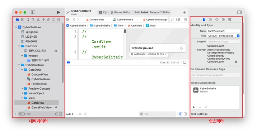Open the Issue navigator warning icon
Image resolution: width=257 pixels, height=133 pixels.
click(x=38, y=19)
